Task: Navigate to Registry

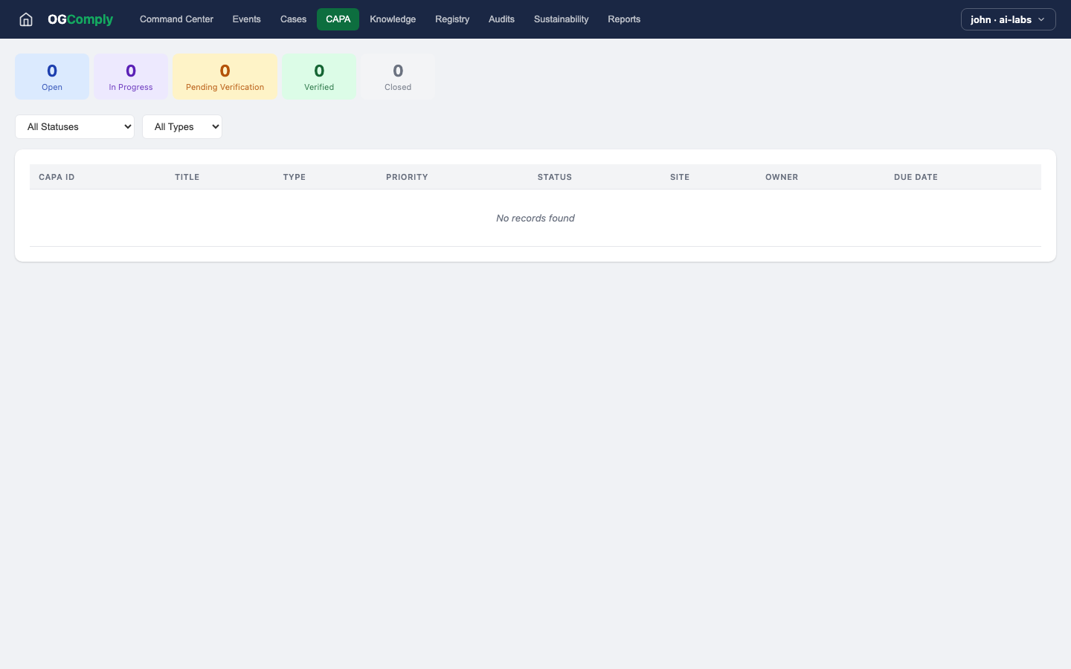Action: tap(452, 19)
